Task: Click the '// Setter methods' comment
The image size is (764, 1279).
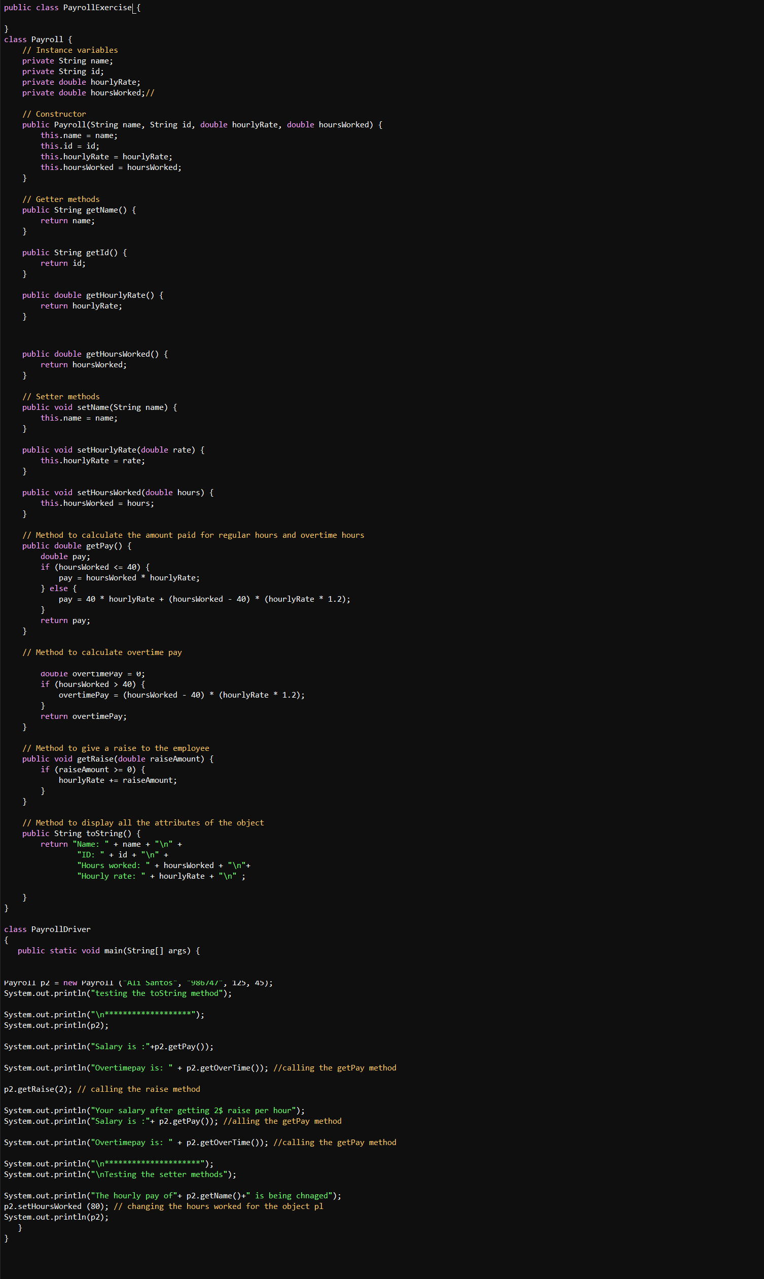Action: point(61,397)
